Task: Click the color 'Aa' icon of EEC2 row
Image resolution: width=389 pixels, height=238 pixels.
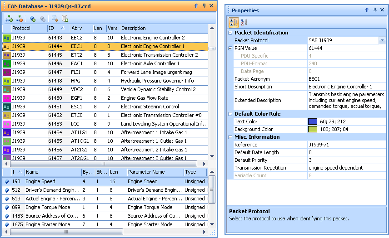Action: [x=6, y=38]
